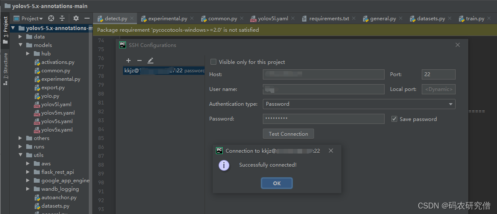
Task: Expand the runs folder
Action: click(x=20, y=146)
